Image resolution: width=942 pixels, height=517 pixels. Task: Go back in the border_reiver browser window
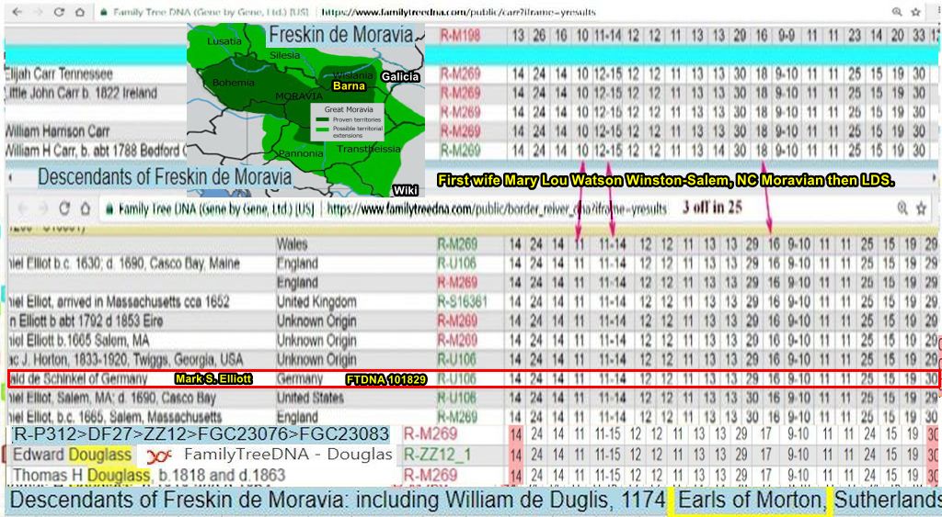tap(22, 208)
